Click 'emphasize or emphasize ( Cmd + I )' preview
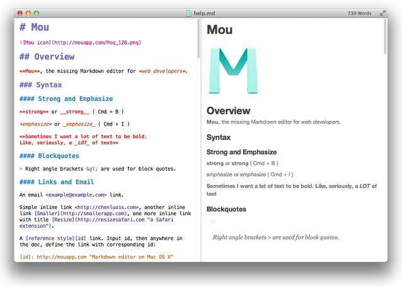 (250, 174)
